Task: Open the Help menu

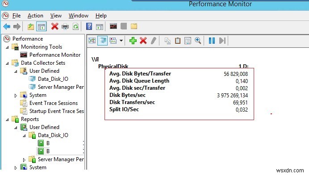Action: pyautogui.click(x=101, y=16)
